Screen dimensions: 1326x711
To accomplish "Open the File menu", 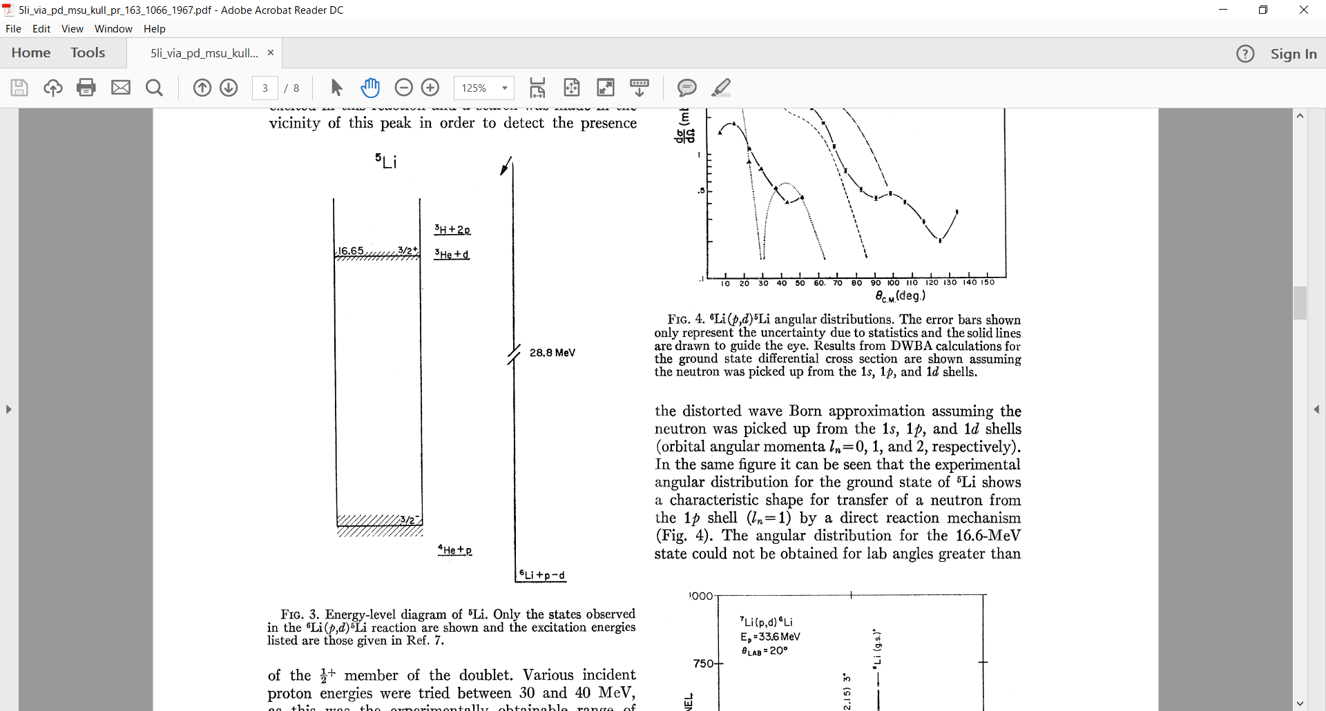I will (13, 29).
